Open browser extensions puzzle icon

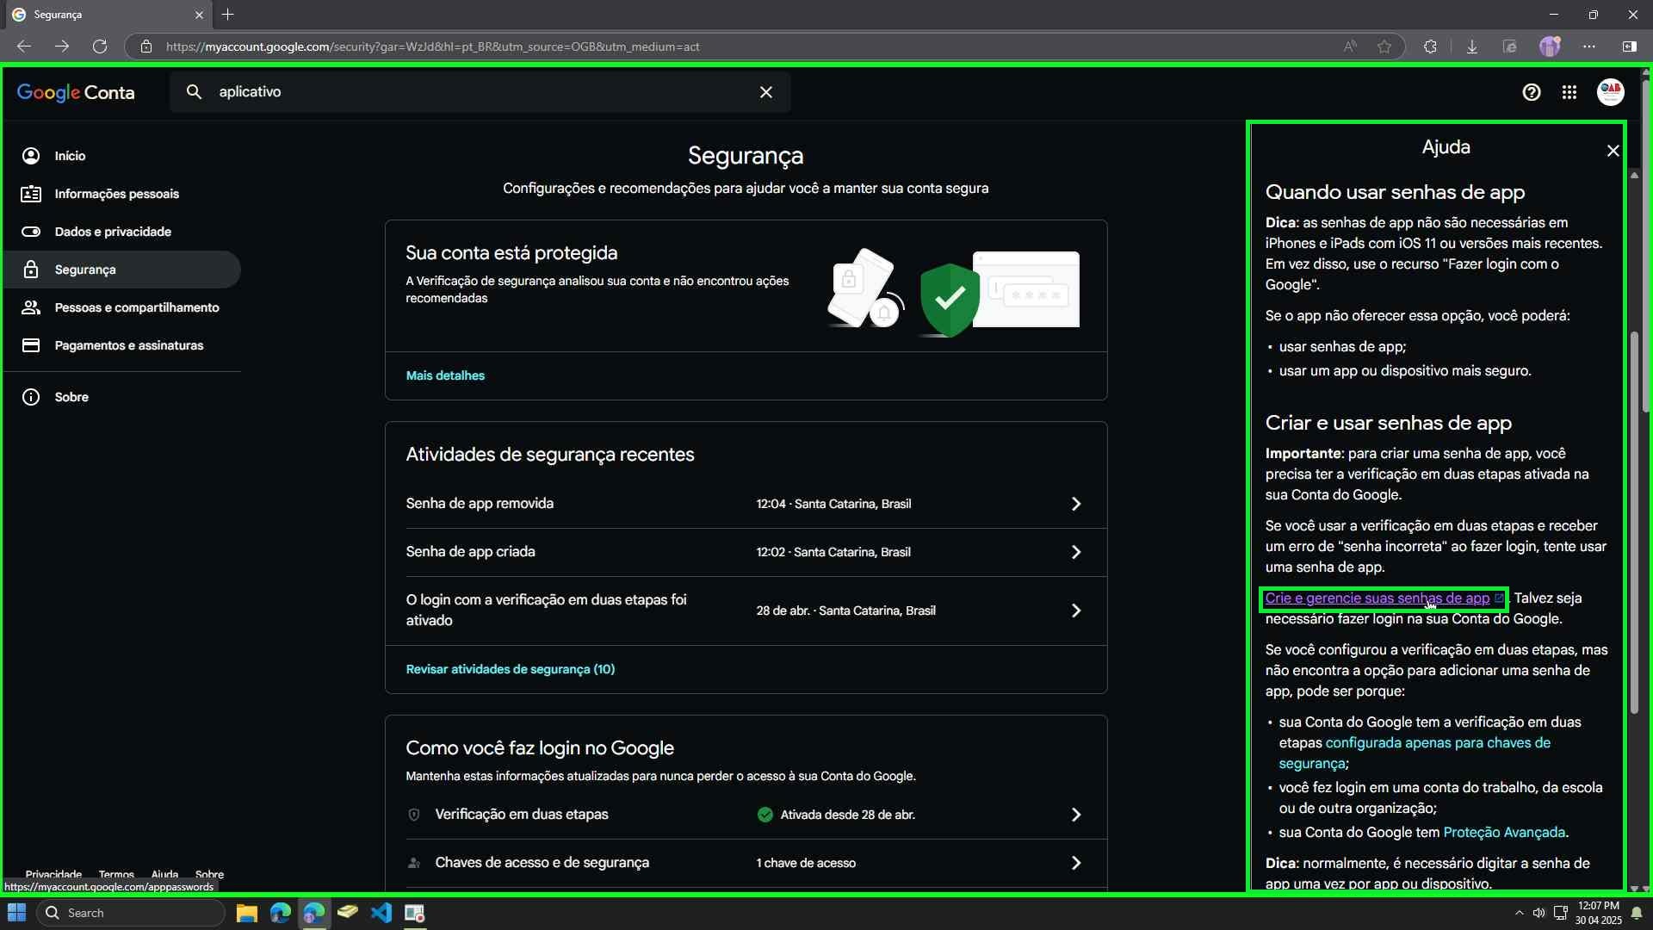1430,46
